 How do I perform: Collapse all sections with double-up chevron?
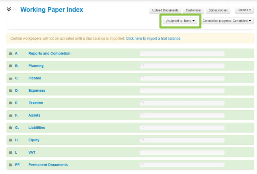(15, 9)
